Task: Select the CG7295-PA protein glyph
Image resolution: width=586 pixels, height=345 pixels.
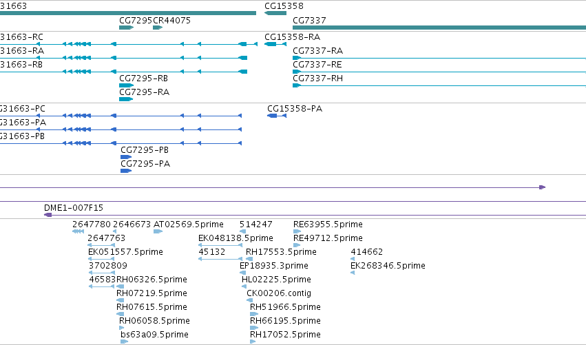Action: [x=126, y=171]
